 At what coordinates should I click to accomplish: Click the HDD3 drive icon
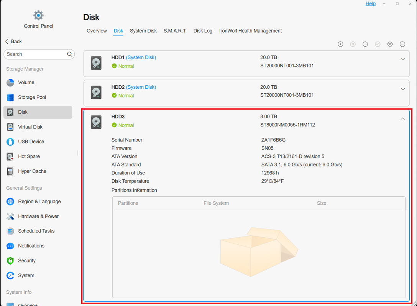(96, 122)
